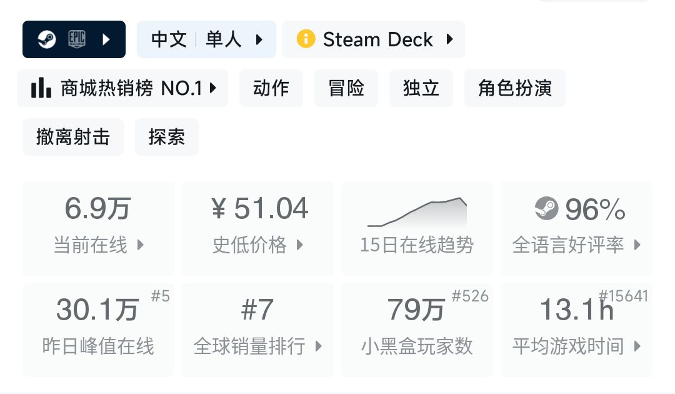
Task: Open the 全球销量排行 ranking card
Action: tap(257, 330)
